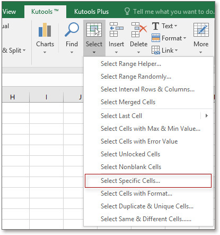
Task: Click the Select cells icon
Action: tap(94, 30)
